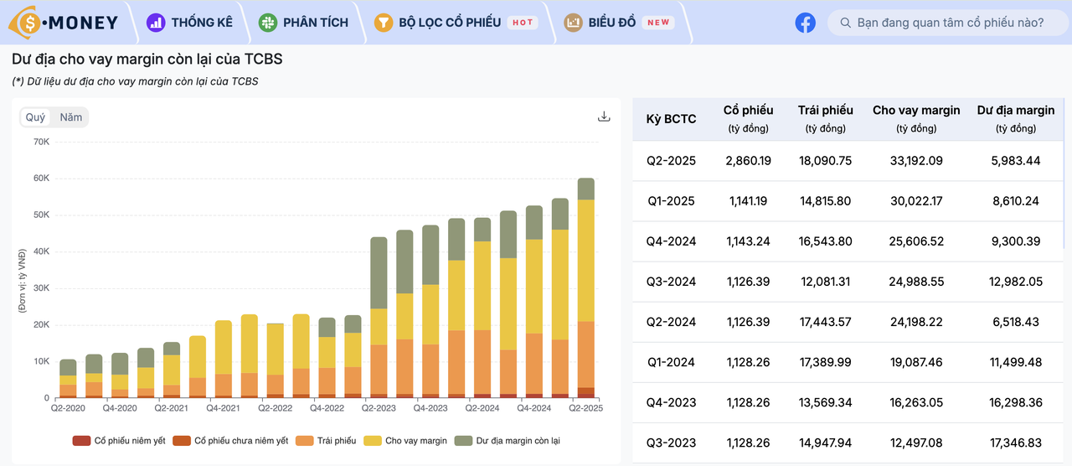
Task: Click the NEW badge
Action: (x=659, y=23)
